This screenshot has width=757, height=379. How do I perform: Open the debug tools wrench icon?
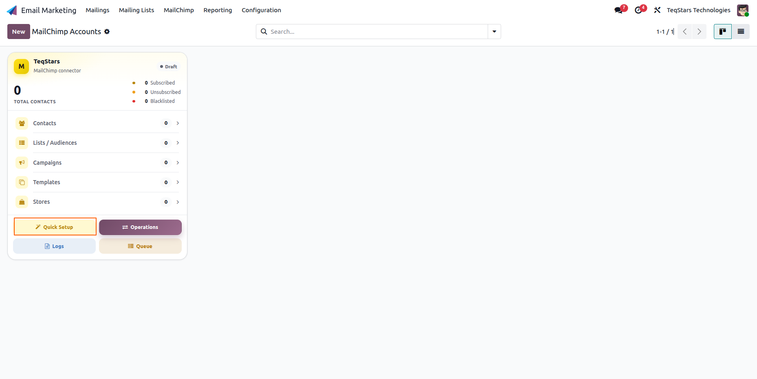tap(657, 10)
